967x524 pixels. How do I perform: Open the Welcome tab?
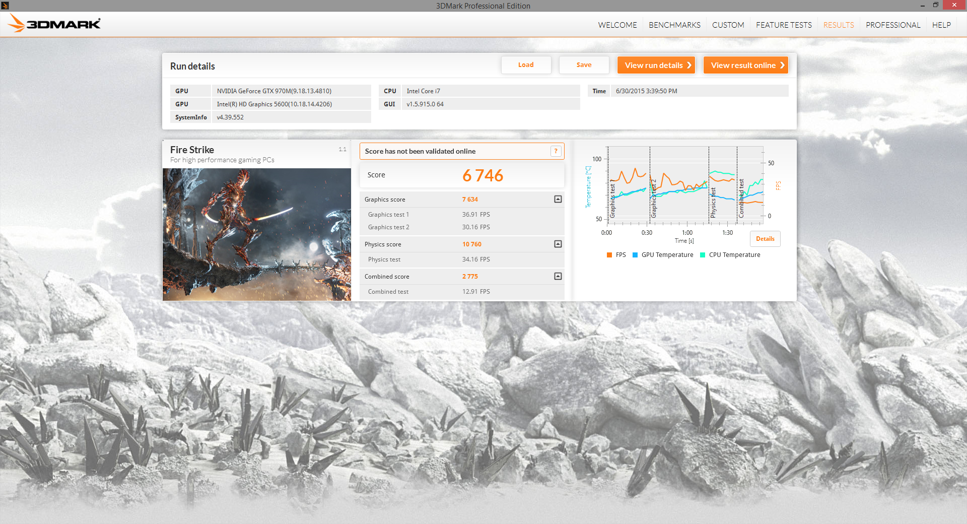(x=617, y=25)
